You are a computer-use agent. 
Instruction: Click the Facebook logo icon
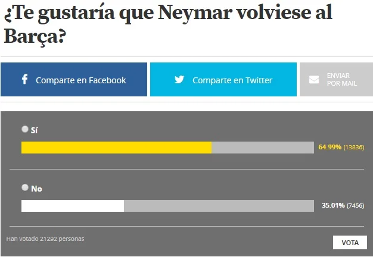tap(24, 79)
